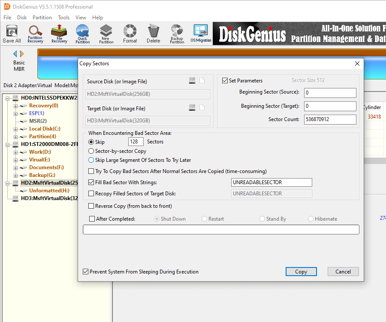Screen dimensions: 386x322
Task: Toggle Fill Bad Sector With Strings
Action: (x=91, y=182)
